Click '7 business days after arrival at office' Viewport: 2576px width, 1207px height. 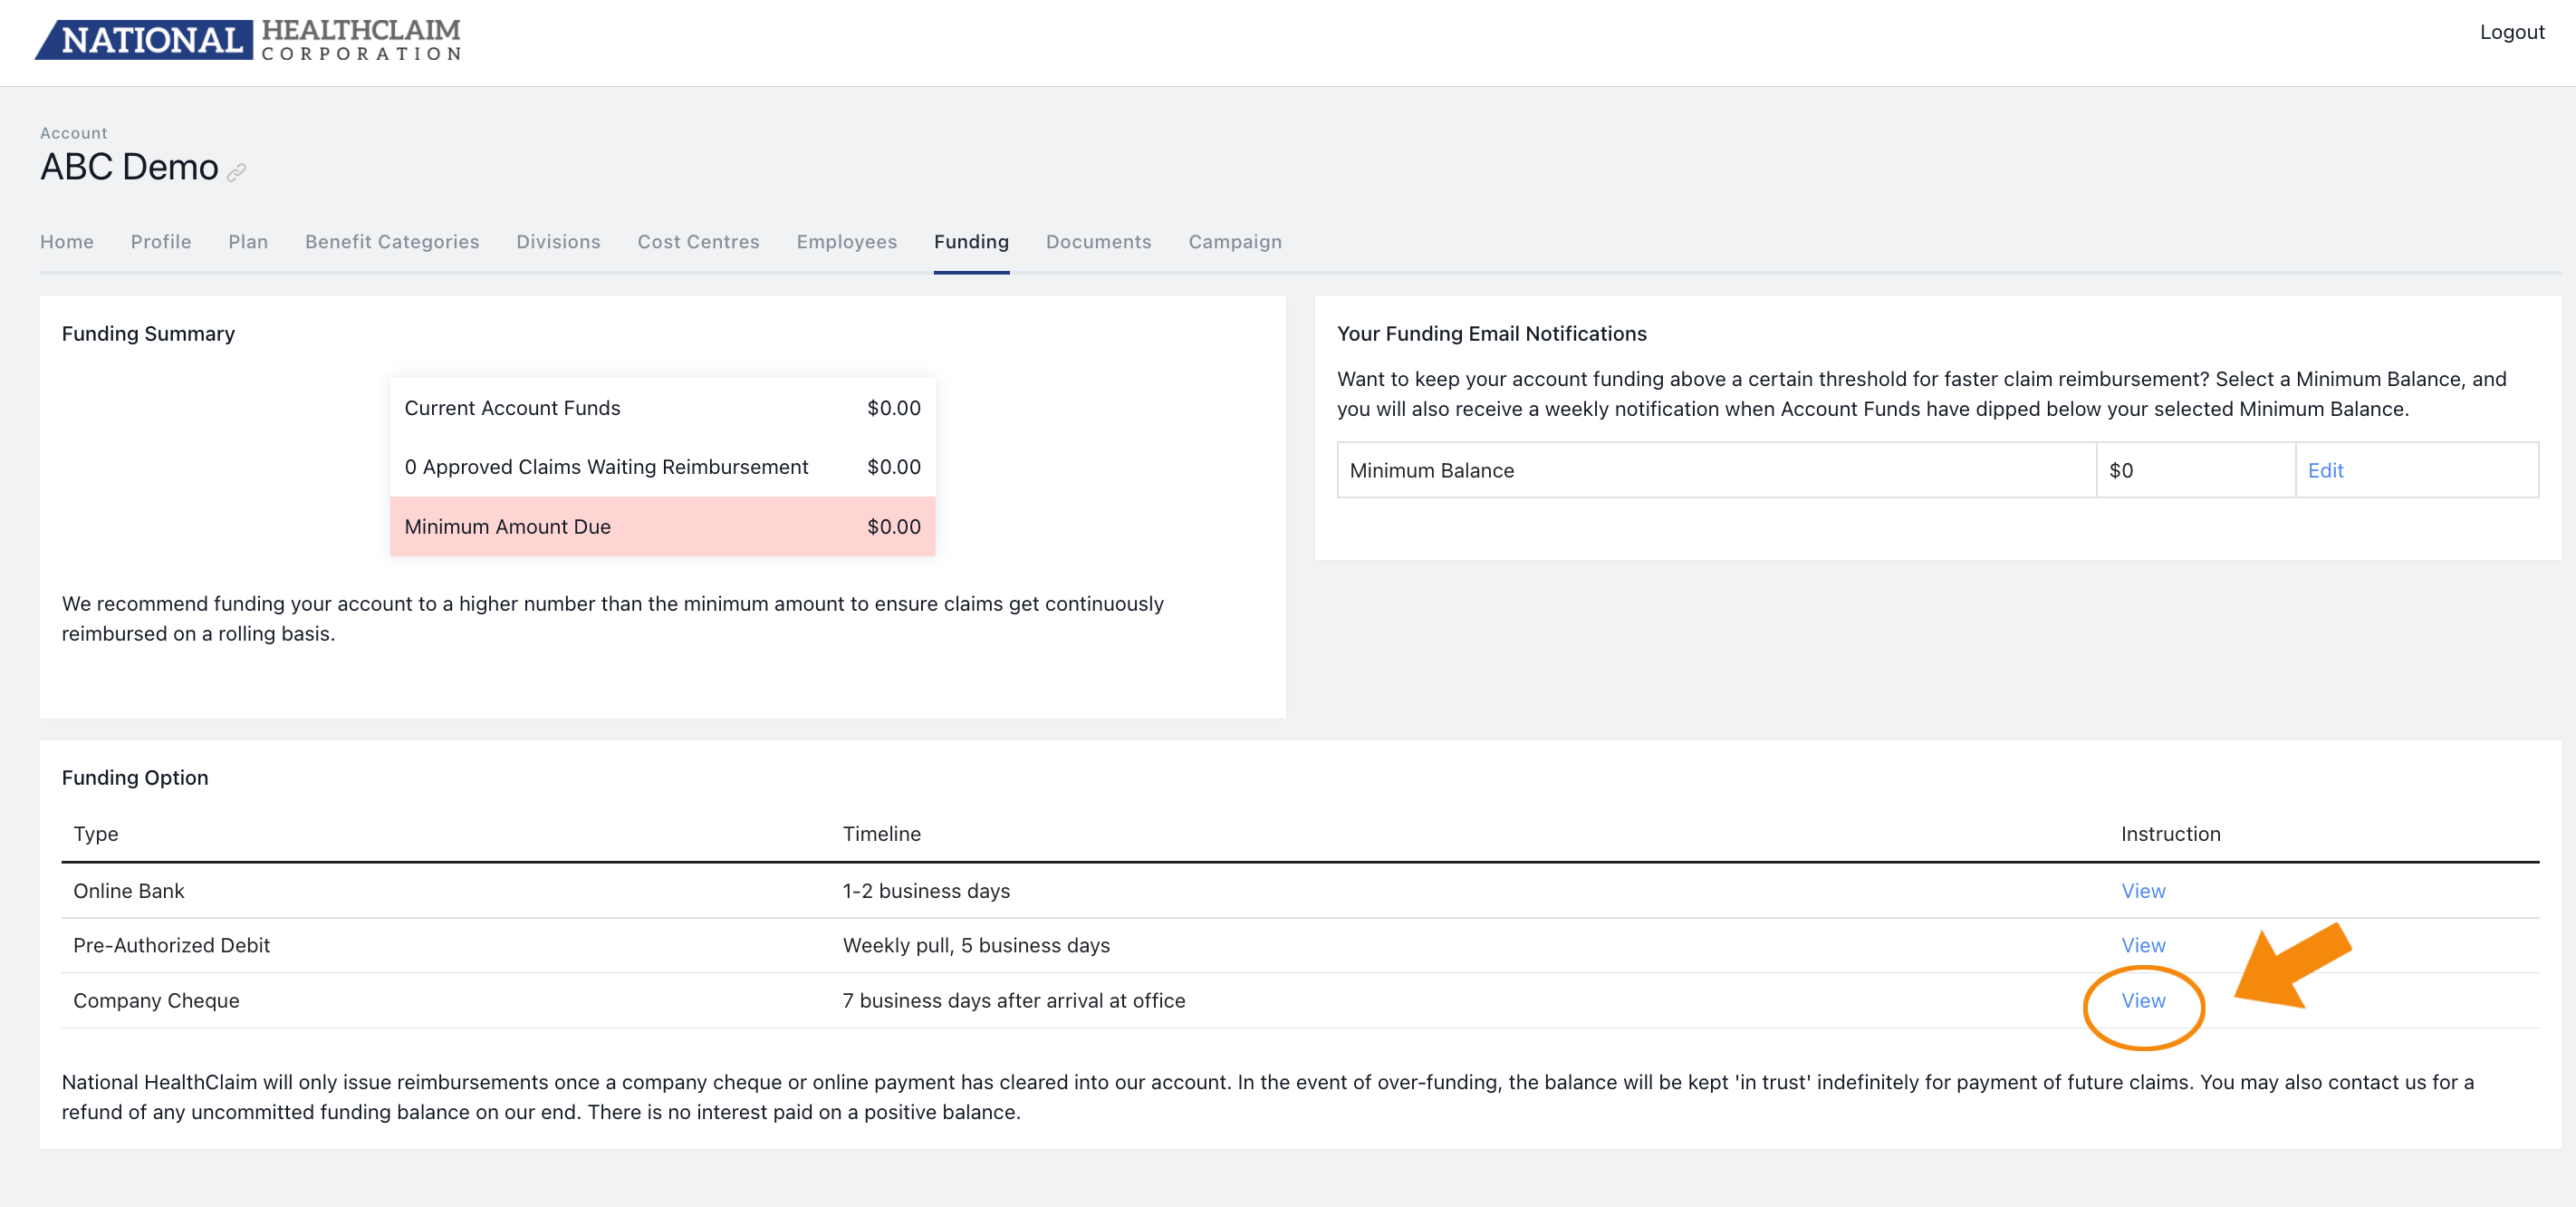tap(1014, 1000)
